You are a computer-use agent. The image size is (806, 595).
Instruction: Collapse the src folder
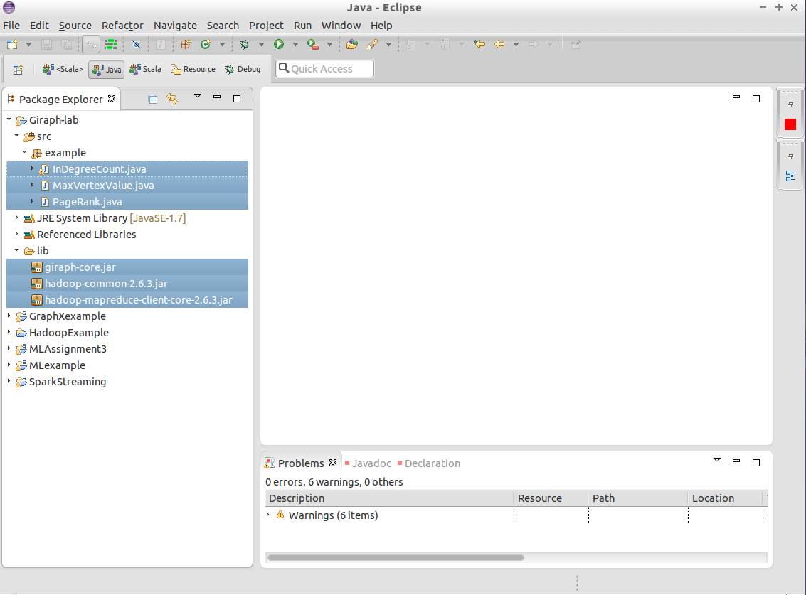pyautogui.click(x=16, y=136)
